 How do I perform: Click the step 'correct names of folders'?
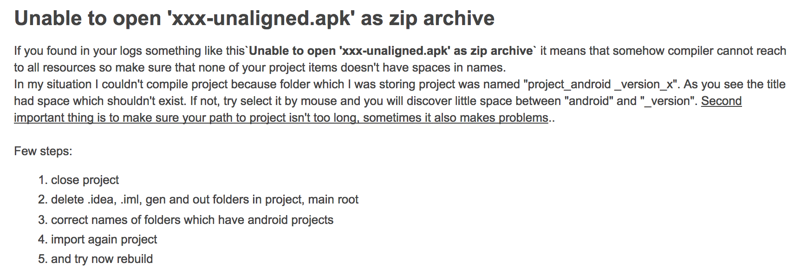click(x=192, y=220)
